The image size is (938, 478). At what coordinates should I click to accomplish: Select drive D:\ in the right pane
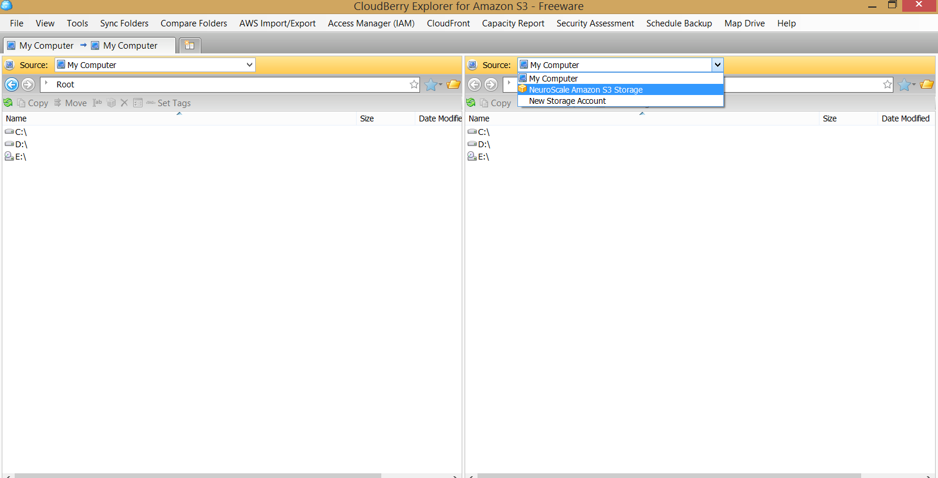[x=479, y=144]
